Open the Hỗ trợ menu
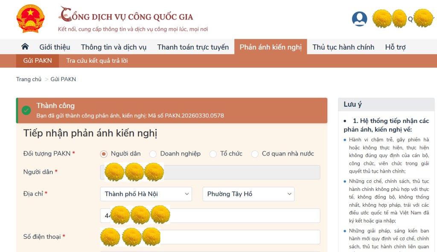 coord(395,47)
